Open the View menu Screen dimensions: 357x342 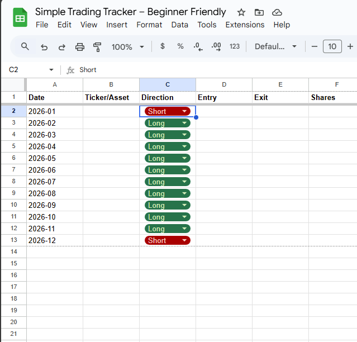click(x=89, y=25)
